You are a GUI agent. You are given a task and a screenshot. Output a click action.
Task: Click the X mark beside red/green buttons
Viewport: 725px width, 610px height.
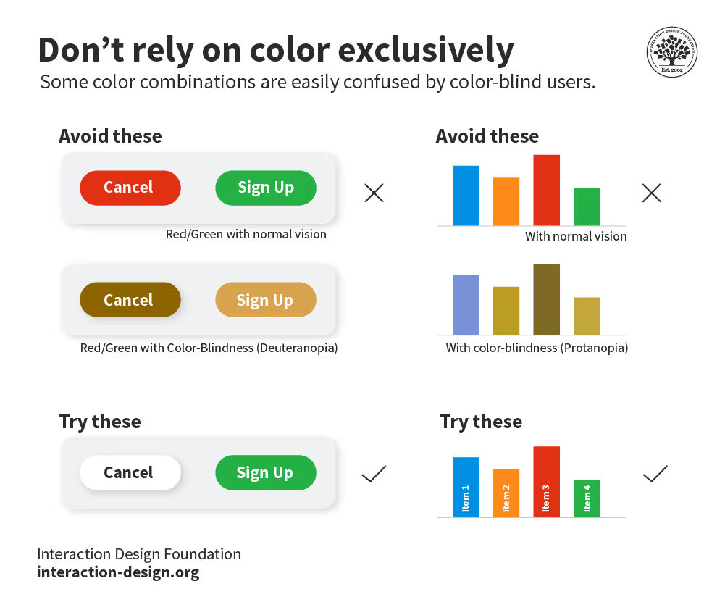coord(374,193)
